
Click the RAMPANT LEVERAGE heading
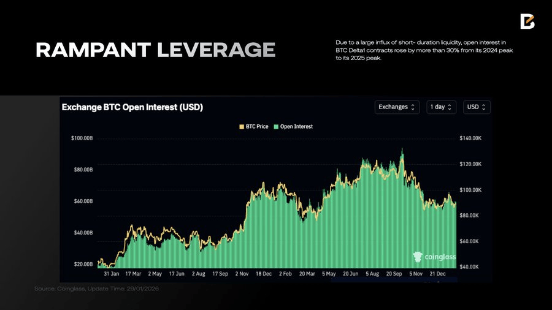click(155, 50)
